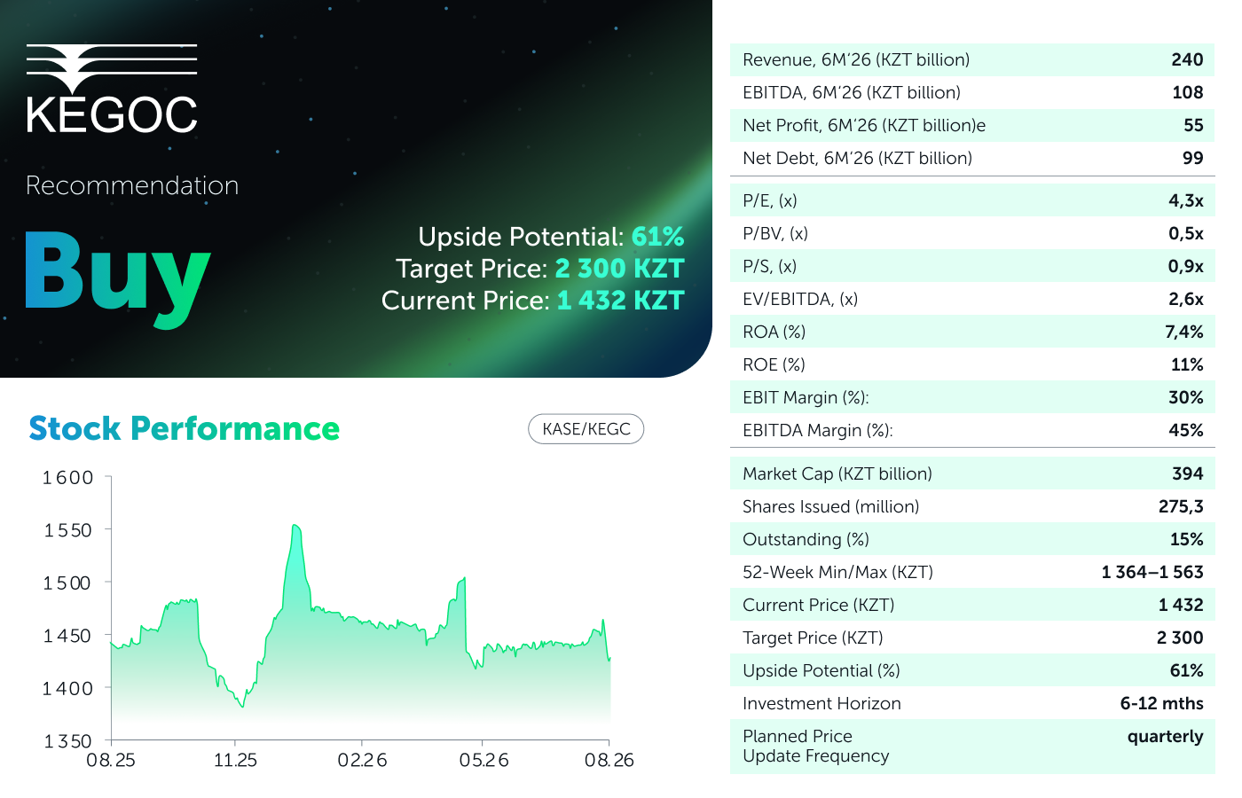Screen dimensions: 1242x798
Task: Select the 'P/BV, (x)' label
Action: [x=775, y=234]
